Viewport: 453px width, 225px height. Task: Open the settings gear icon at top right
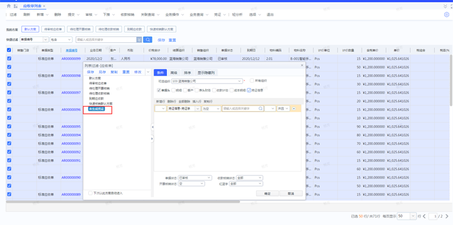pos(446,15)
